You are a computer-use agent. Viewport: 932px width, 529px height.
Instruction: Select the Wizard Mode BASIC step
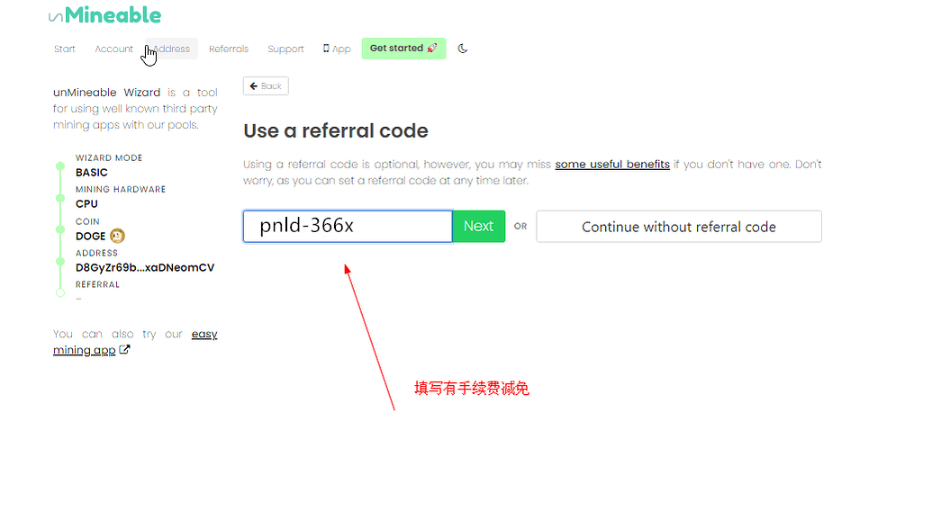tap(92, 172)
